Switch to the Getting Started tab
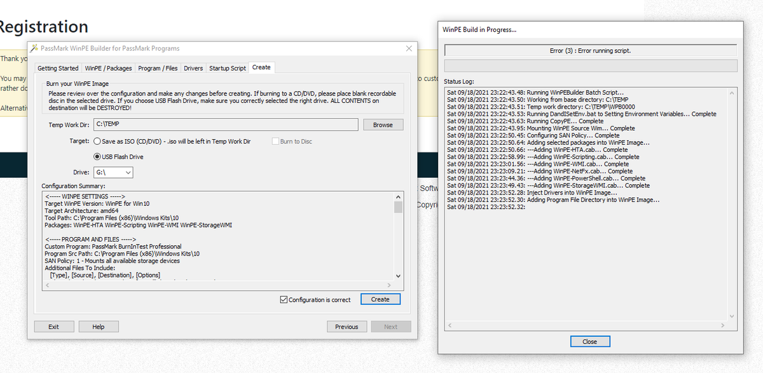This screenshot has width=763, height=373. click(58, 68)
